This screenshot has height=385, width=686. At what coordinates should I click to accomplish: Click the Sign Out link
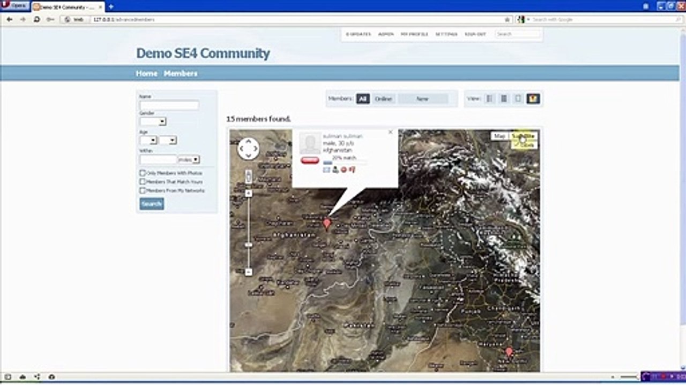[475, 34]
